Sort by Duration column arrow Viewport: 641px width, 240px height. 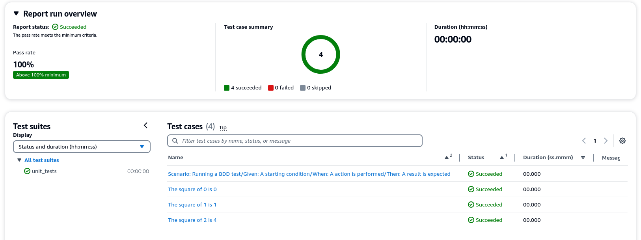(583, 158)
